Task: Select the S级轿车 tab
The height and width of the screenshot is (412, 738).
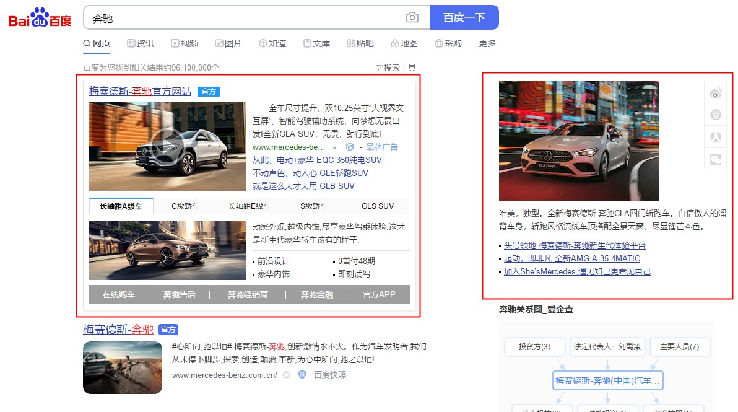Action: 313,206
